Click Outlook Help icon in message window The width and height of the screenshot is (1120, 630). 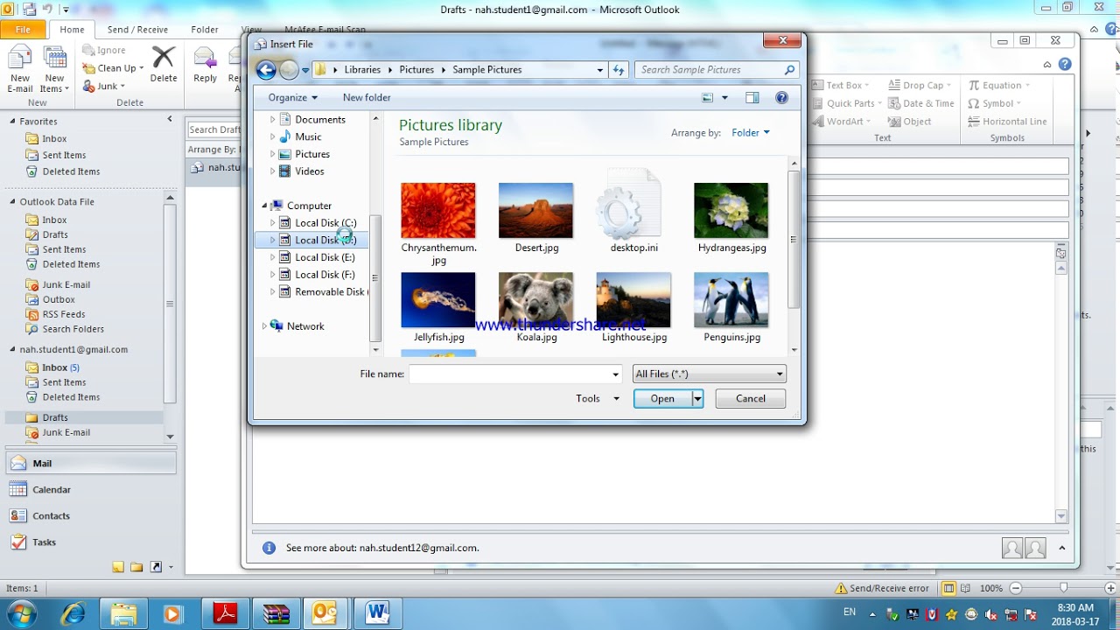pos(1065,65)
